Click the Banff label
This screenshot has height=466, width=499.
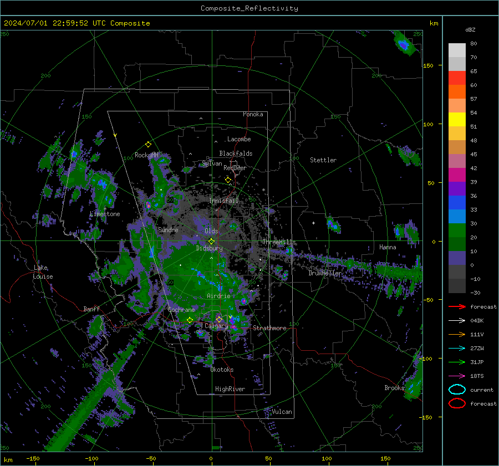pyautogui.click(x=91, y=309)
